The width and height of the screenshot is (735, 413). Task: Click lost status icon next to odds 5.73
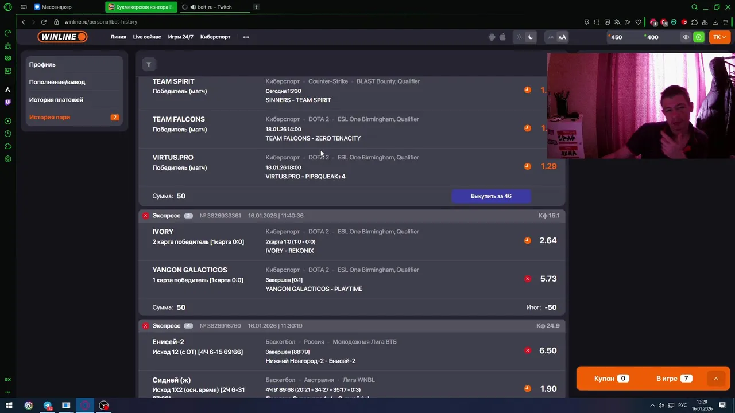tap(527, 279)
